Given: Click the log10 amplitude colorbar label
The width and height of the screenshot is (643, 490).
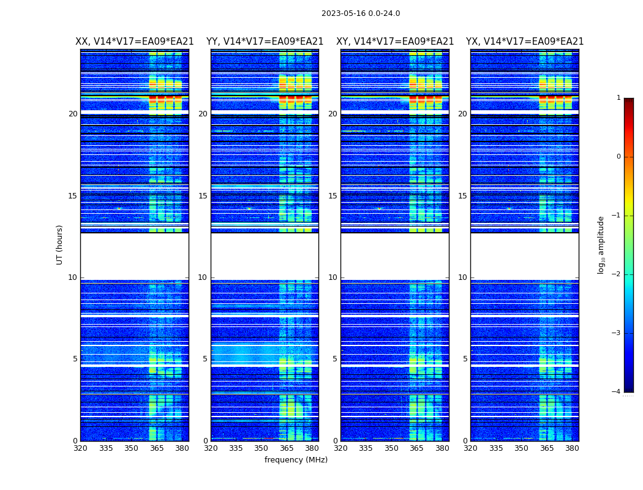Looking at the screenshot, I should (601, 245).
